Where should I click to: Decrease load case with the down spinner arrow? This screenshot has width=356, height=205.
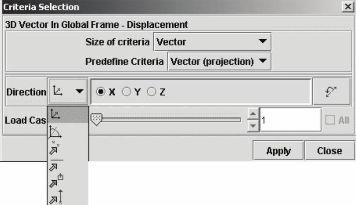252,126
